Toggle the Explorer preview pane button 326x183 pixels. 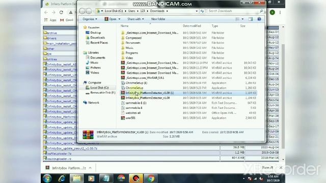point(251,19)
